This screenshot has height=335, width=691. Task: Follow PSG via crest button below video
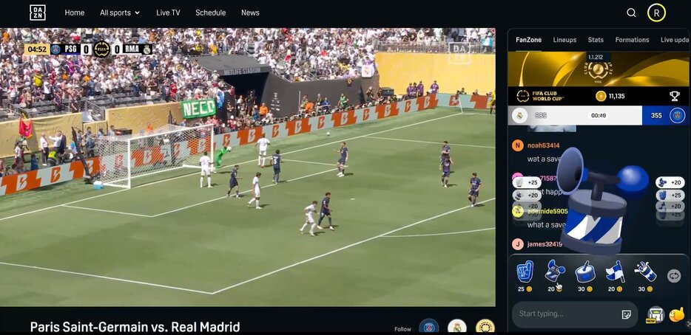pos(428,327)
